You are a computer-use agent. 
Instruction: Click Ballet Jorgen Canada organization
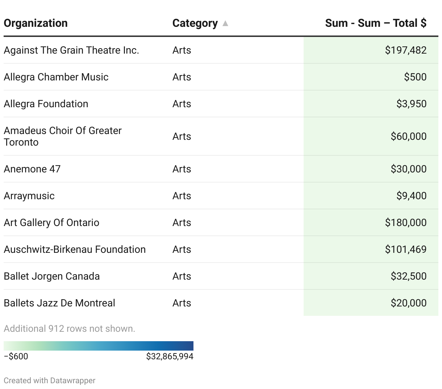pyautogui.click(x=52, y=276)
